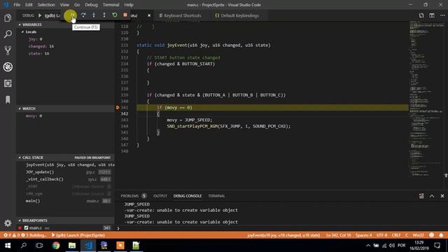Open Windows Action Center notifications

coord(437,246)
